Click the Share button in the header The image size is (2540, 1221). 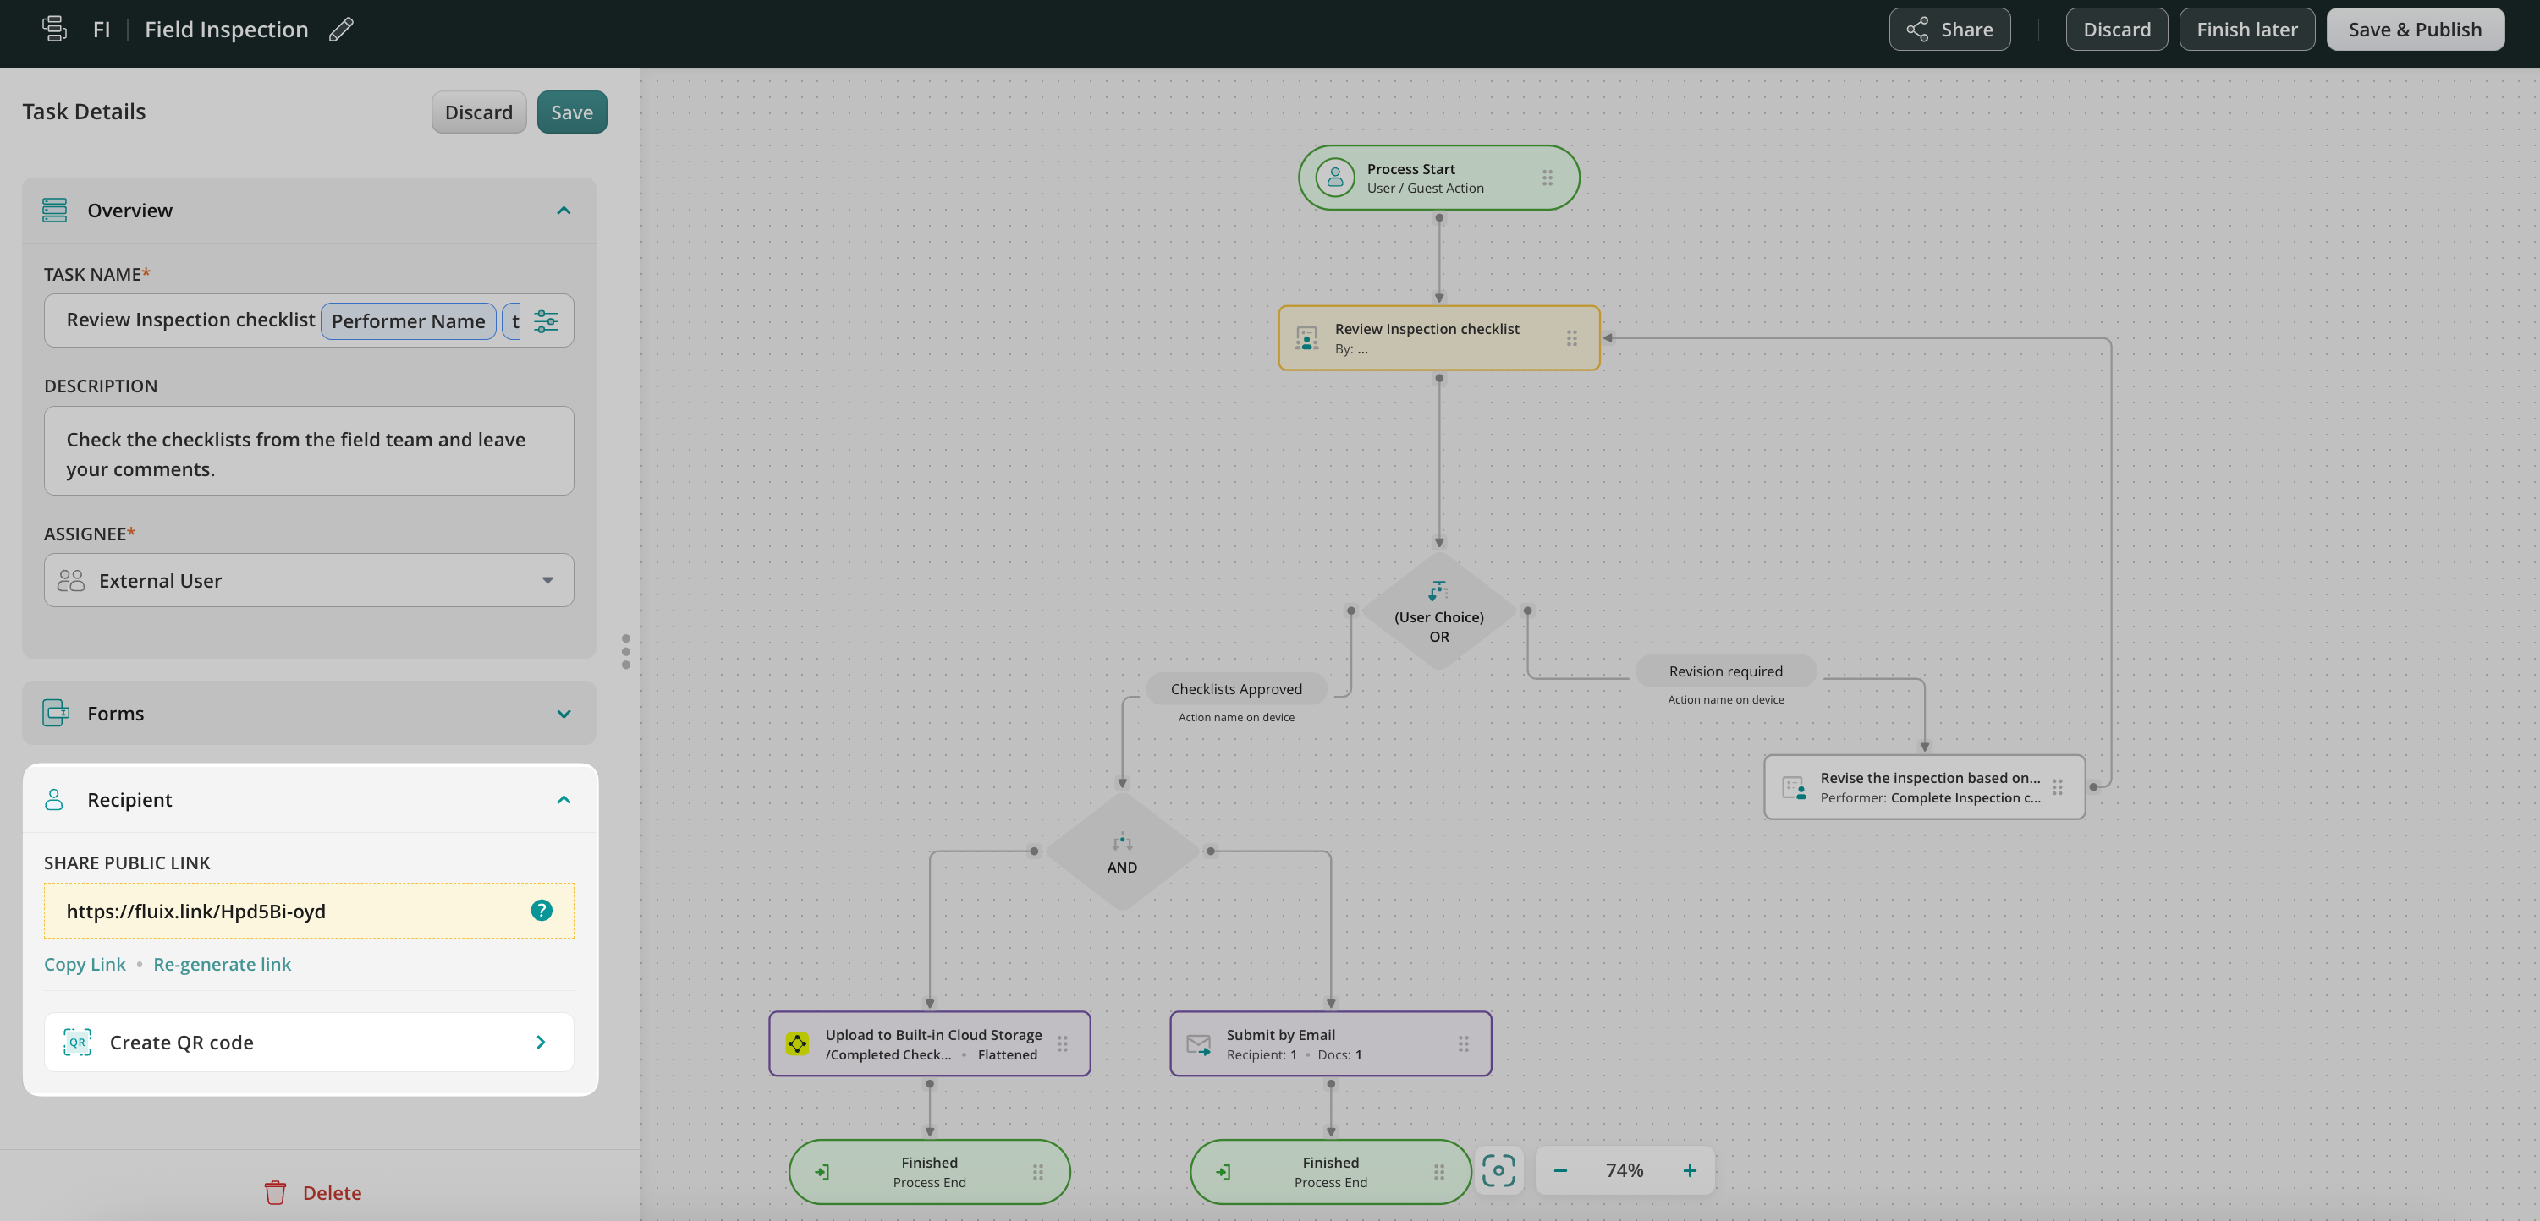(1949, 30)
